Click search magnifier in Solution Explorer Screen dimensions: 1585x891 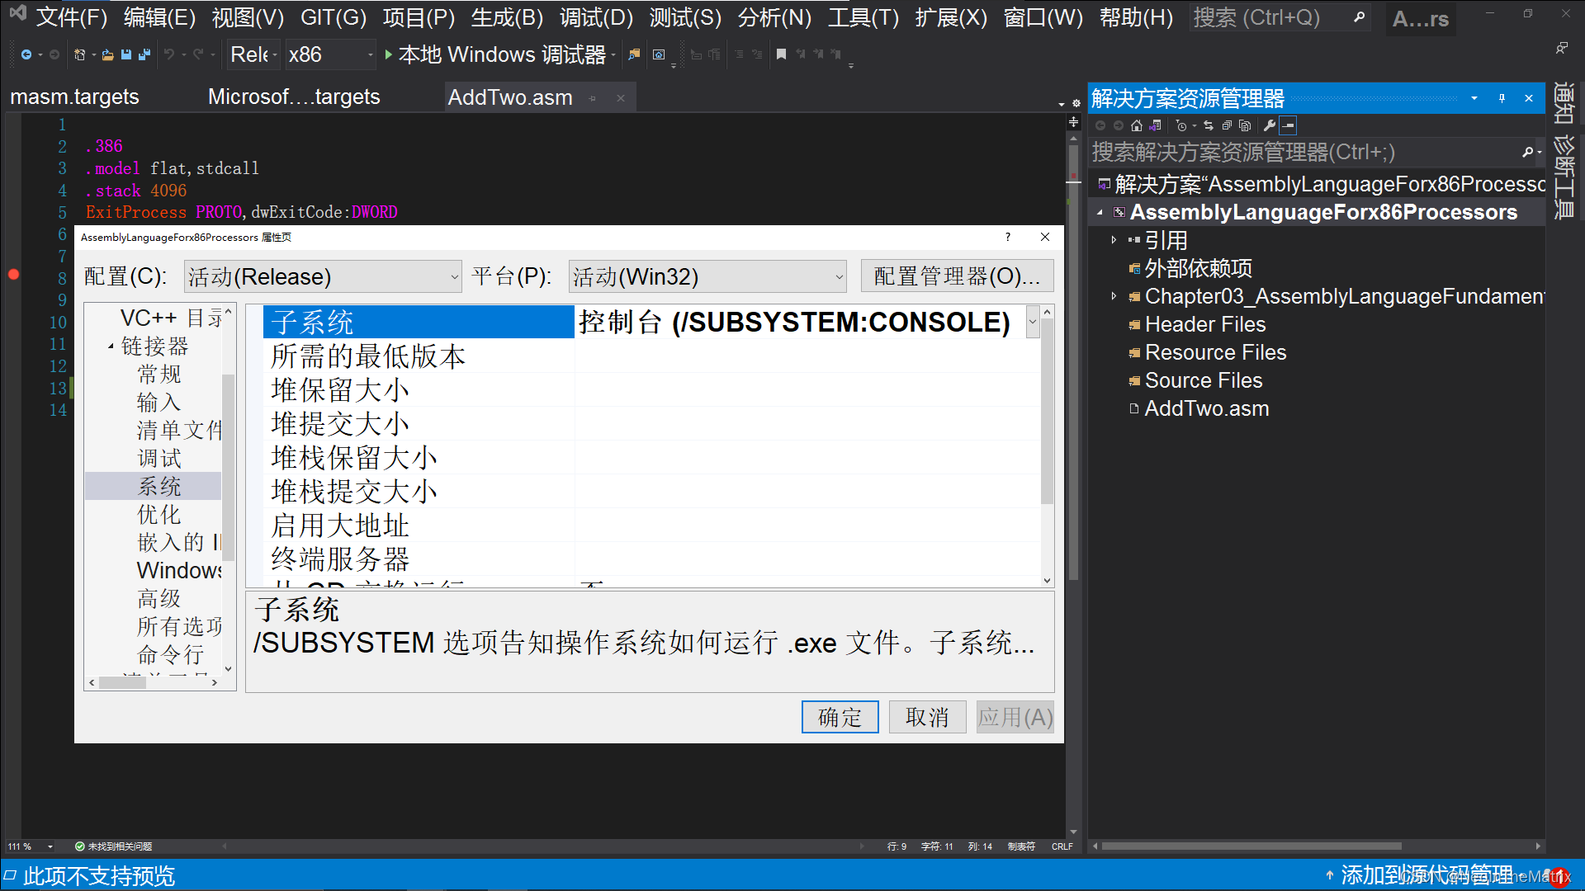[1528, 152]
